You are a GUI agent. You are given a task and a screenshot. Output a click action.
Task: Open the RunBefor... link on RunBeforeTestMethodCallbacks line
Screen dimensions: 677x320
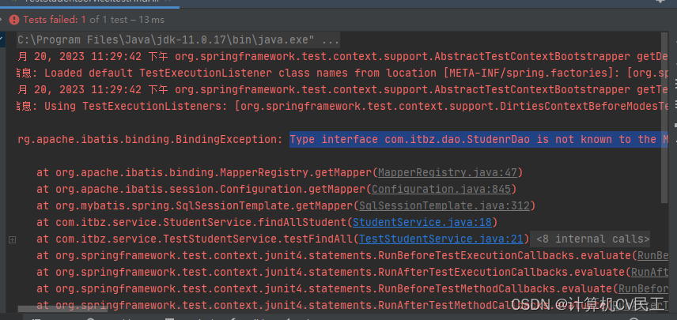coord(643,288)
